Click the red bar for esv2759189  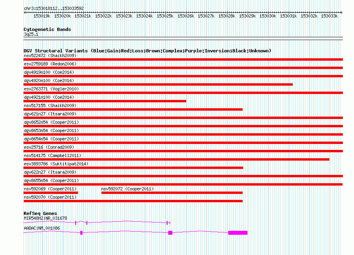pyautogui.click(x=183, y=68)
